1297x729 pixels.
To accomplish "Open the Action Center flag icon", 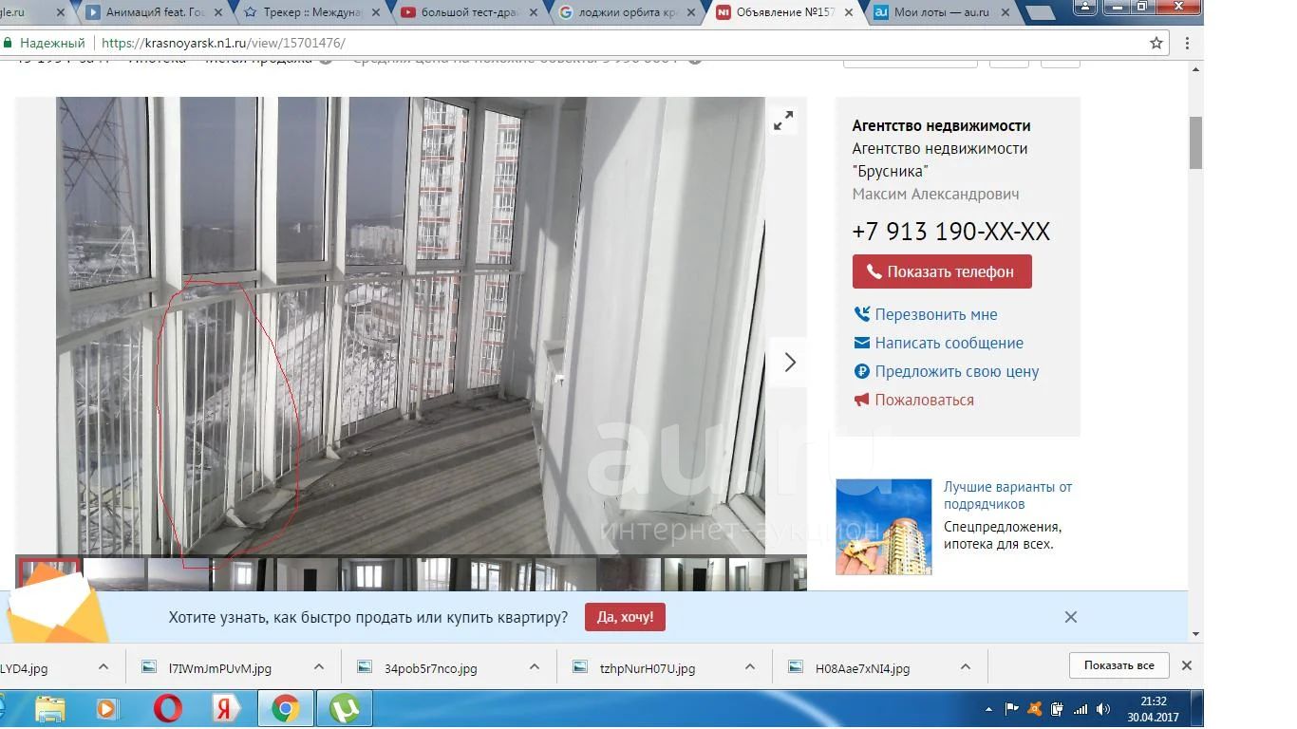I will point(1011,709).
